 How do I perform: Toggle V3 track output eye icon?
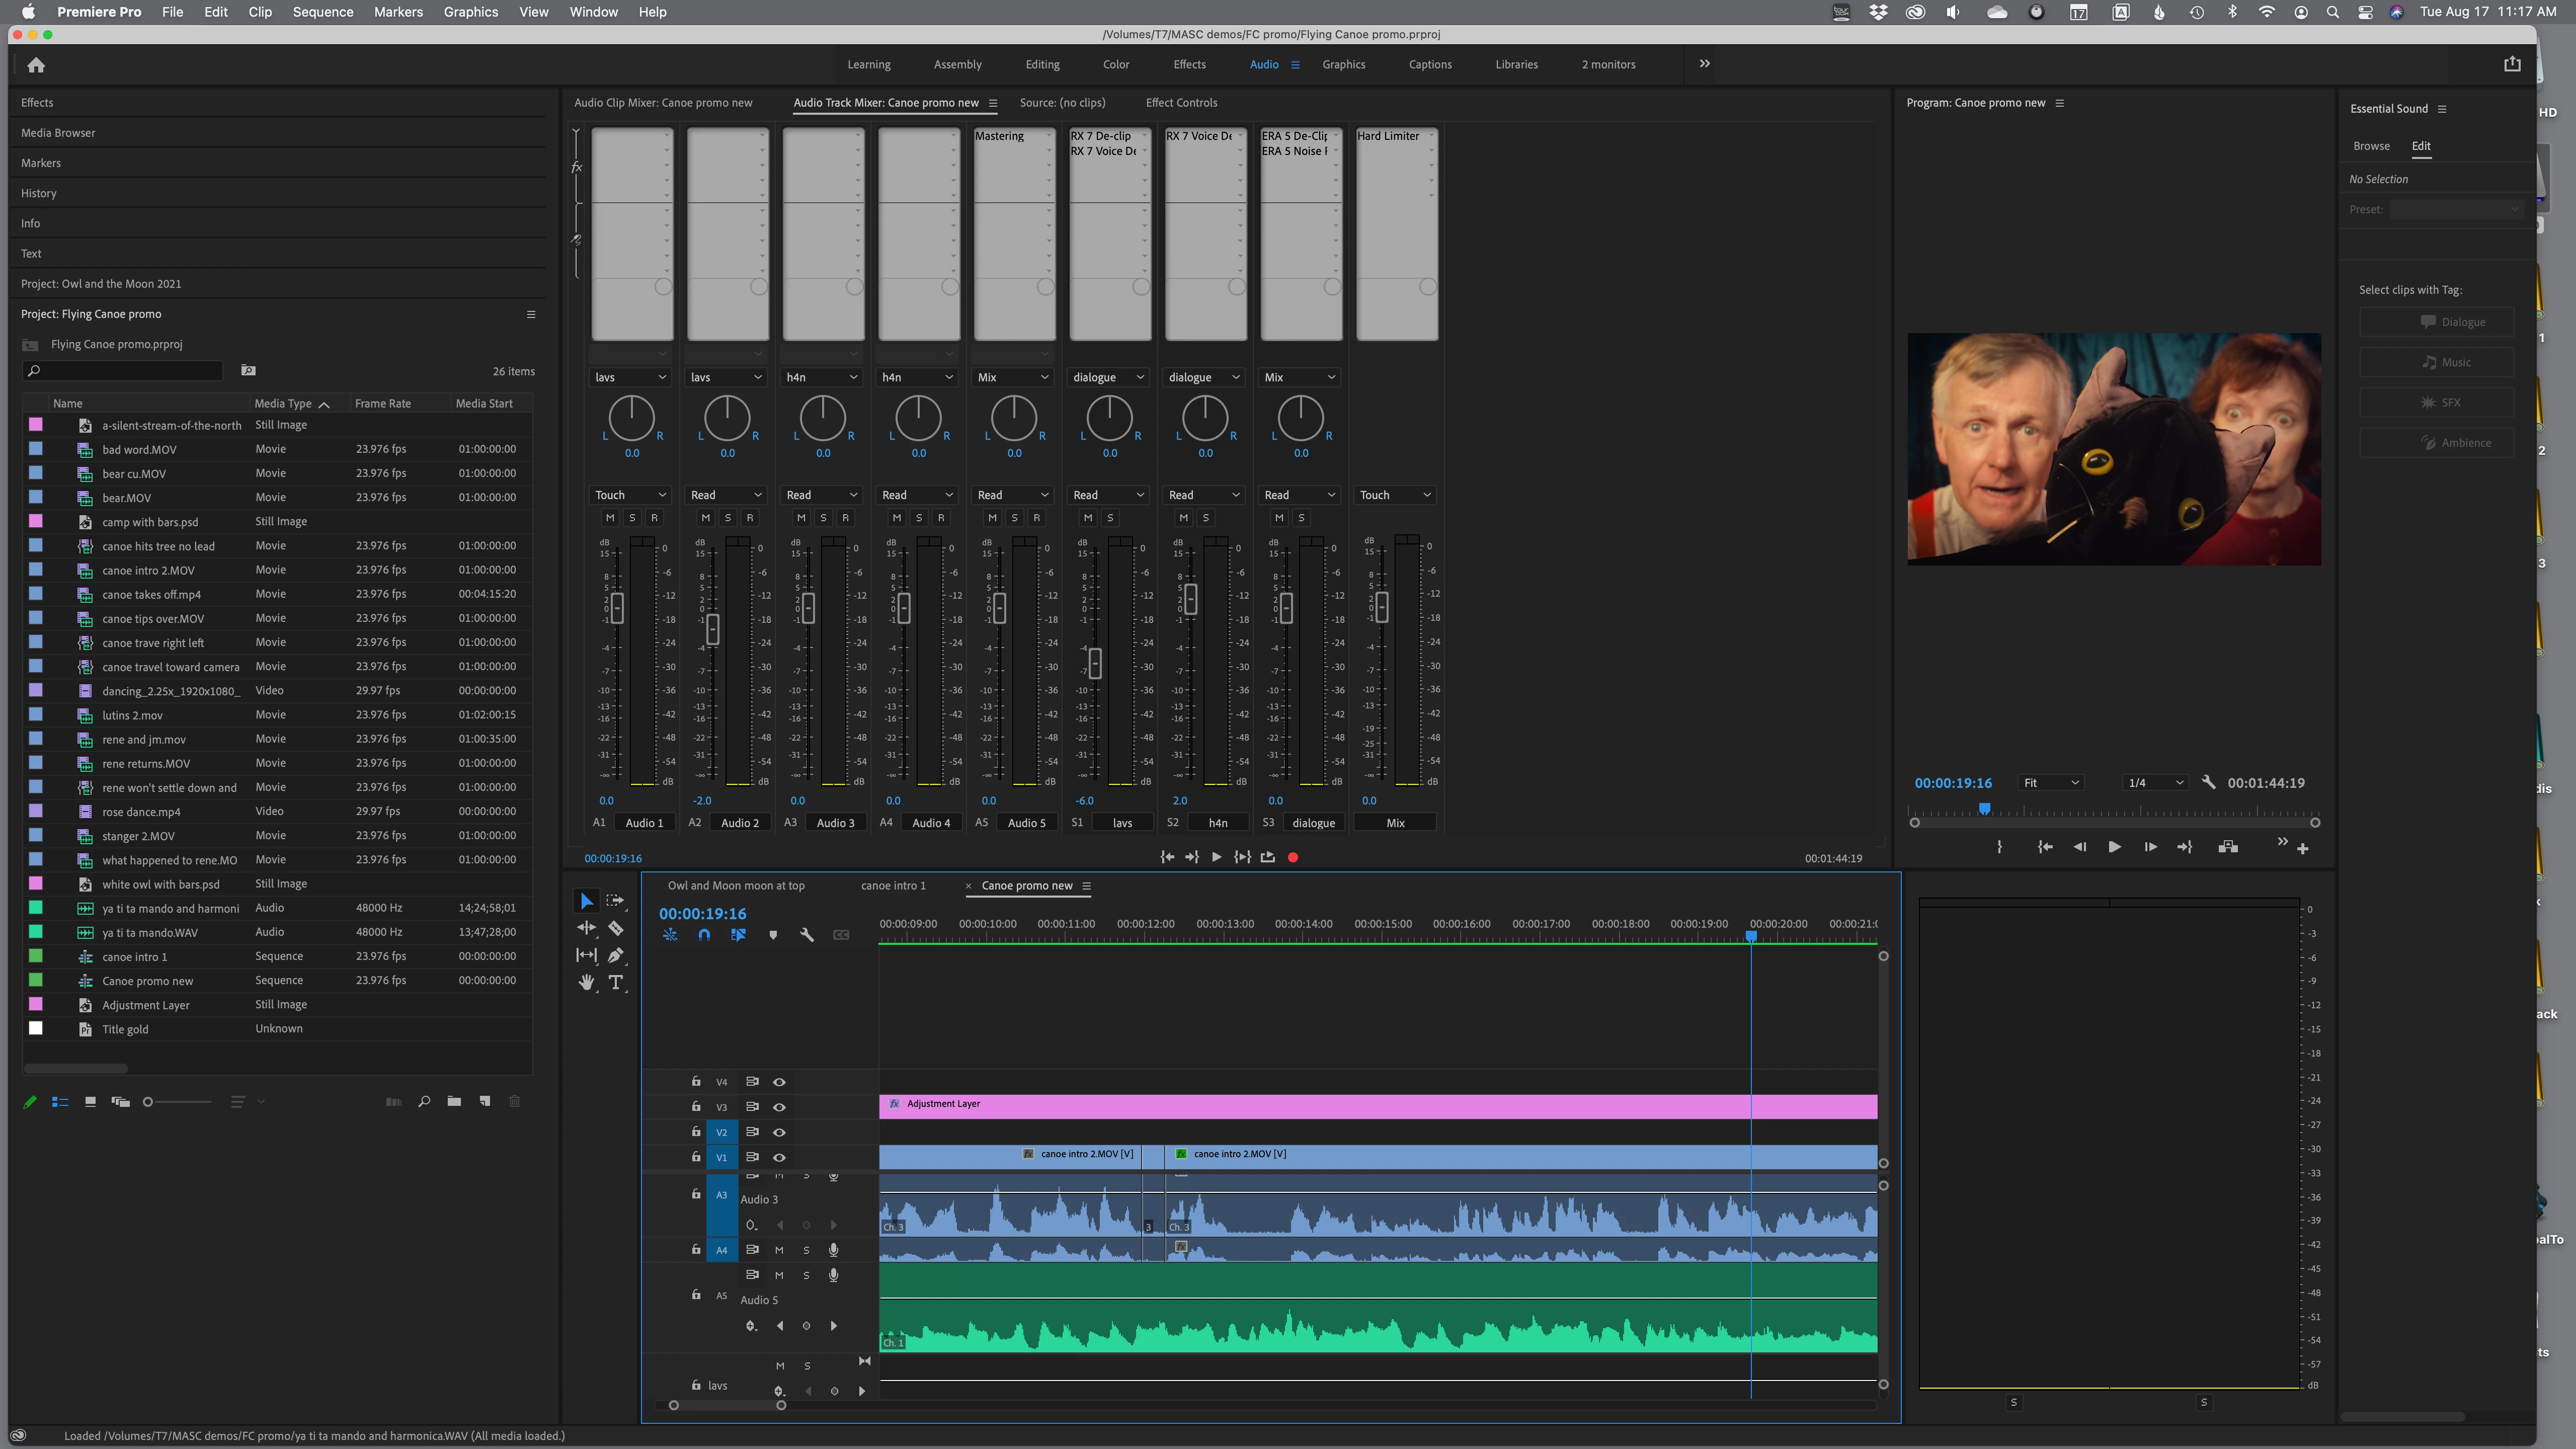click(779, 1107)
